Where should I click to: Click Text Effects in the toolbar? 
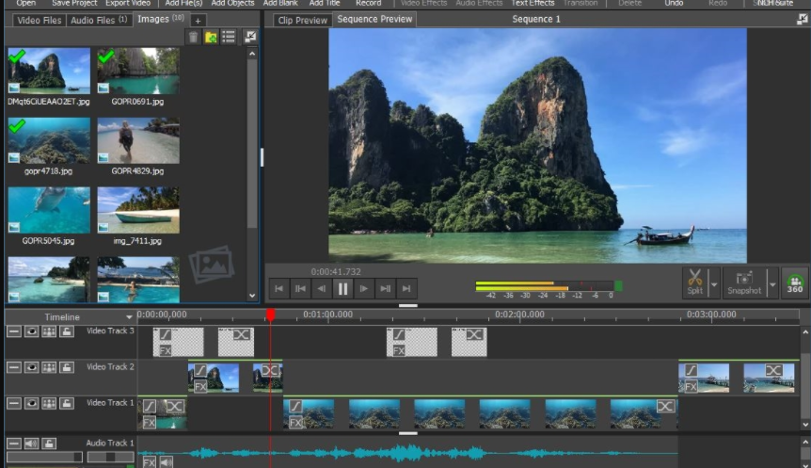pyautogui.click(x=533, y=3)
